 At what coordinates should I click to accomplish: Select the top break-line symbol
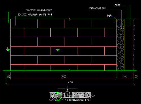point(70,19)
